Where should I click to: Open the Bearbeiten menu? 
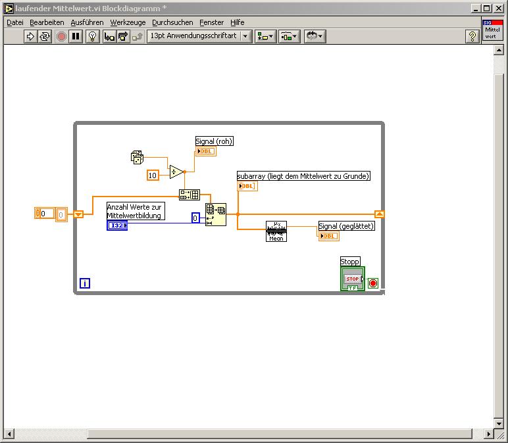pyautogui.click(x=47, y=22)
